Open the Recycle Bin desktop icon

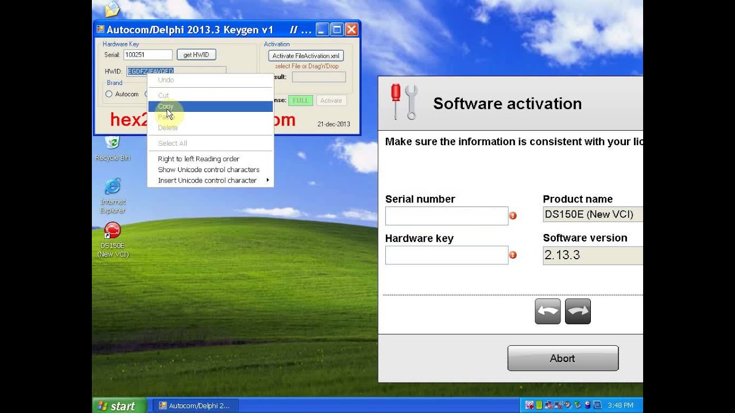point(113,148)
